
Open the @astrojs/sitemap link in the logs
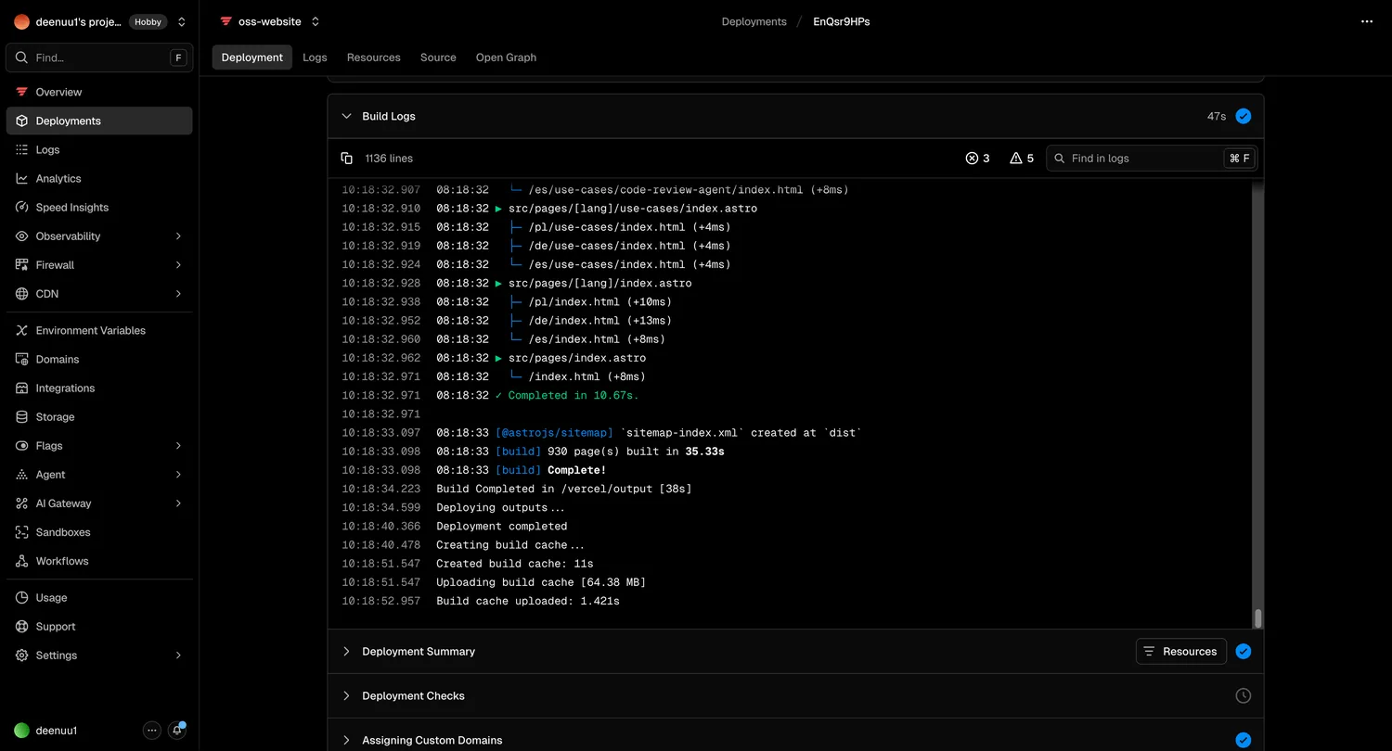pos(554,432)
